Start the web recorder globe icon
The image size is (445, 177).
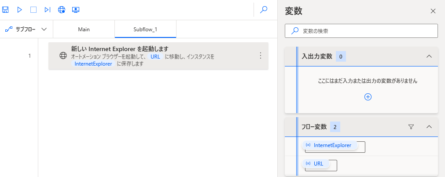62,10
